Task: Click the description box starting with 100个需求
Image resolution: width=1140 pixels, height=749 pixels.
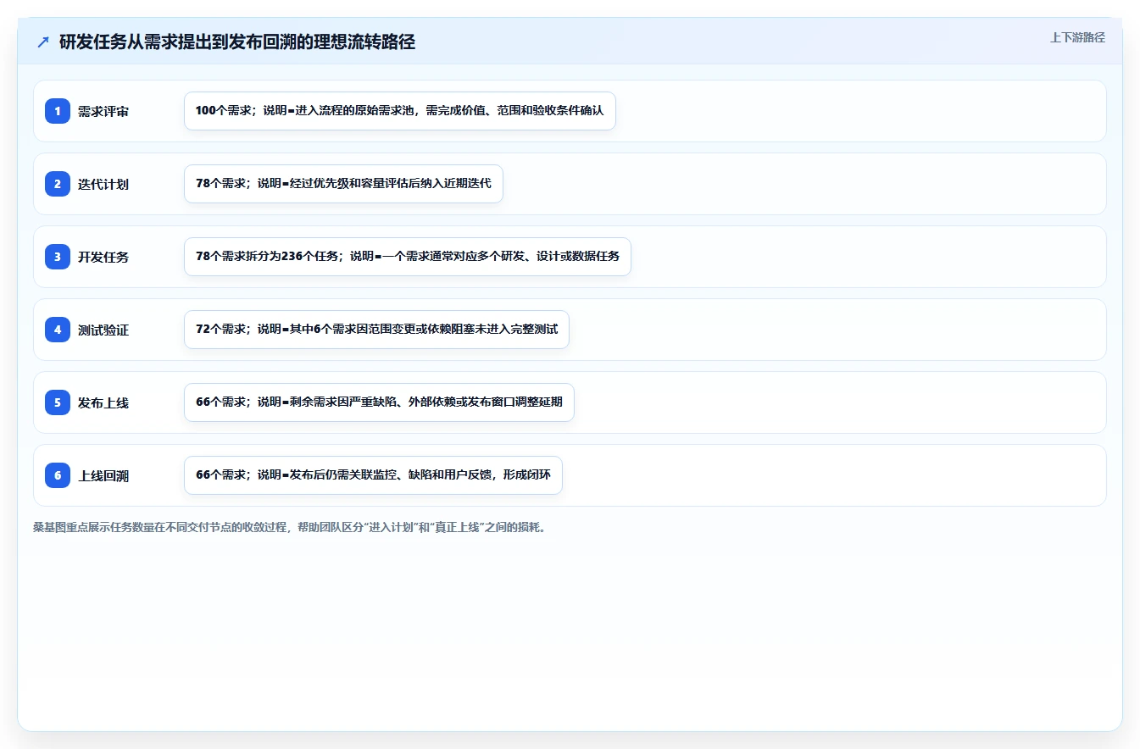Action: point(400,111)
